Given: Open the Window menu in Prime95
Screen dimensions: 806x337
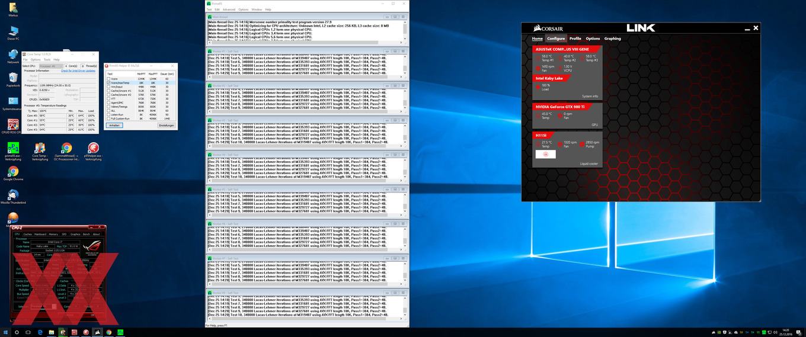Looking at the screenshot, I should [257, 9].
